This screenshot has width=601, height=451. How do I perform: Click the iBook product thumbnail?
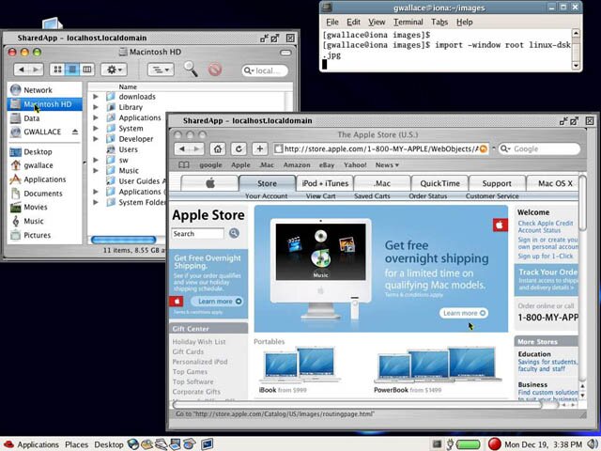[300, 365]
